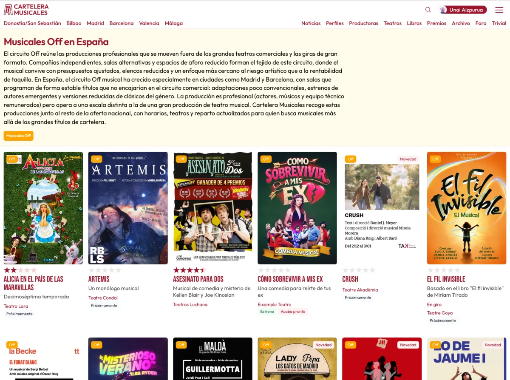Open the Alicia en el País de las Maravillas poster

pyautogui.click(x=43, y=208)
